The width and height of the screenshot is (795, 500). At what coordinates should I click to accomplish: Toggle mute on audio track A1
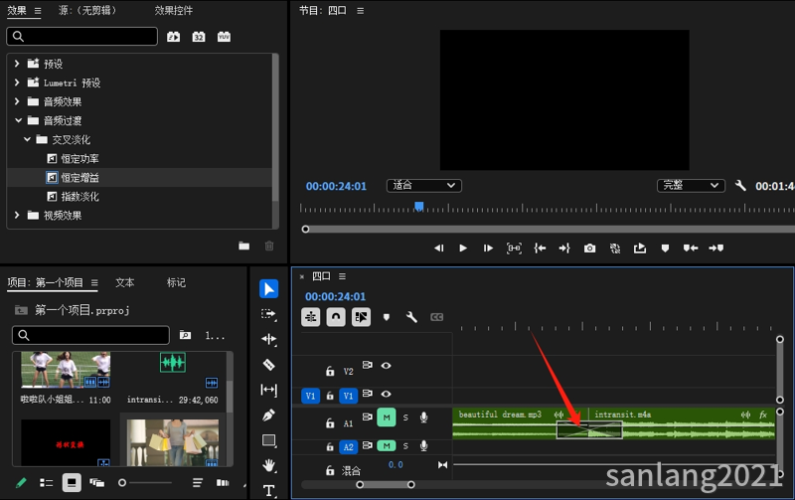click(x=386, y=419)
